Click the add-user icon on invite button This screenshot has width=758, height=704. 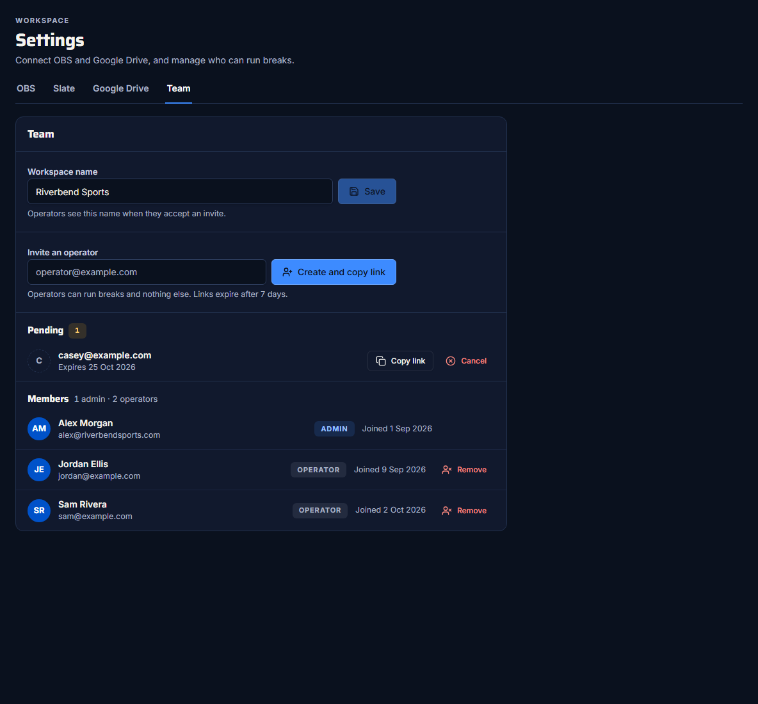click(x=287, y=273)
